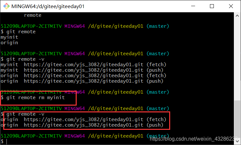The height and width of the screenshot is (145, 241).
Task: Click the myinit (fetch) URL line
Action: pos(83,65)
